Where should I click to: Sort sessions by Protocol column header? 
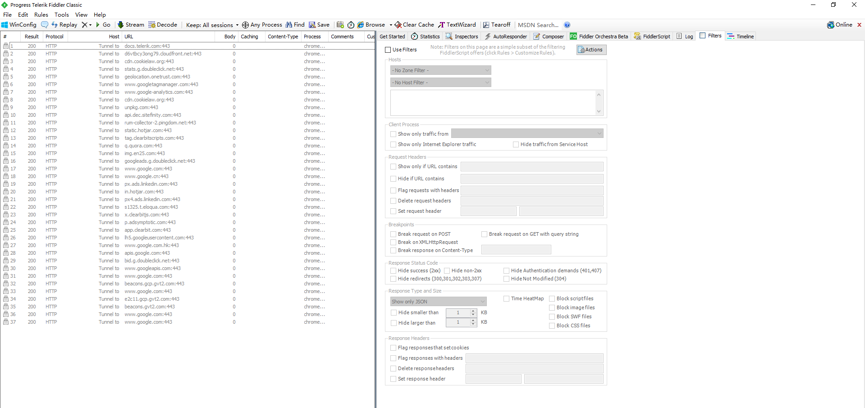point(55,37)
